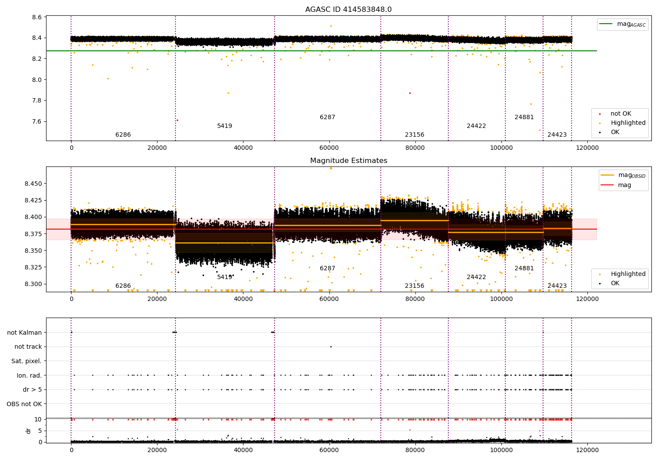
Task: Click obsid label 6286 in top plot
Action: coord(123,135)
